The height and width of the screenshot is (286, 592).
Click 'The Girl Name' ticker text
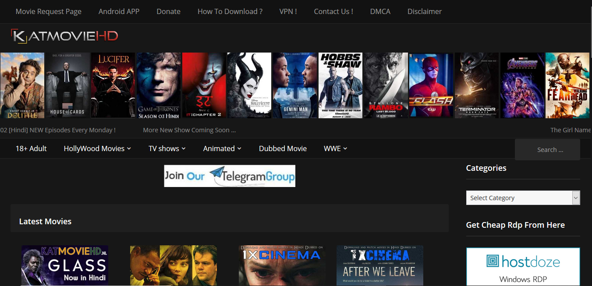click(x=571, y=130)
